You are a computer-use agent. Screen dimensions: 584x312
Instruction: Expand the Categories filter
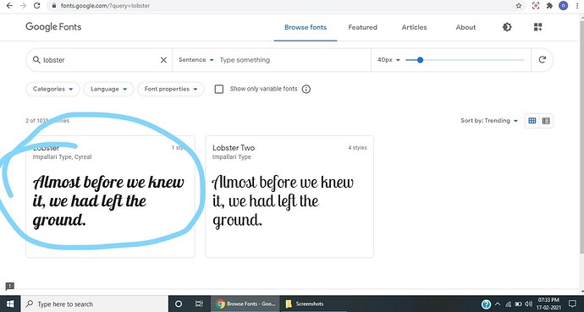tap(52, 90)
